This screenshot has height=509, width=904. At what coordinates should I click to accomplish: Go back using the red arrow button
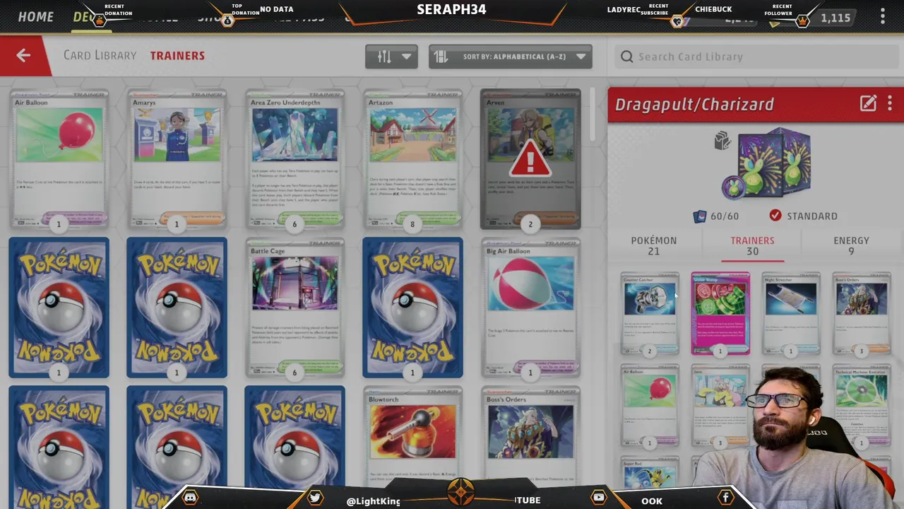[23, 55]
